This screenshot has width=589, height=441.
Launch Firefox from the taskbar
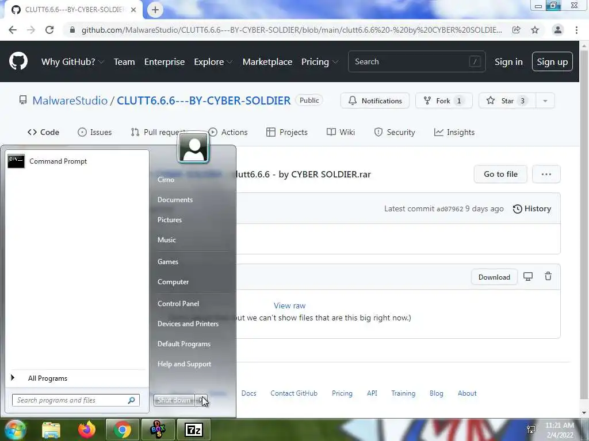(87, 430)
